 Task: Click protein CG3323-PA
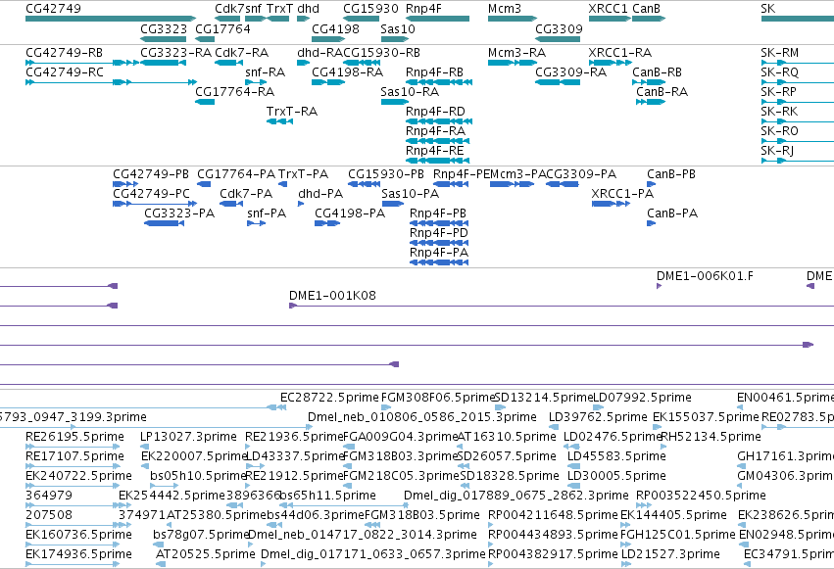pos(164,223)
